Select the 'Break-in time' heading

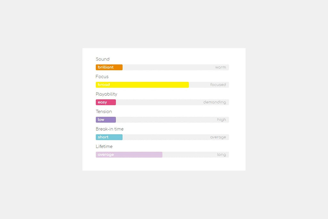(x=110, y=129)
